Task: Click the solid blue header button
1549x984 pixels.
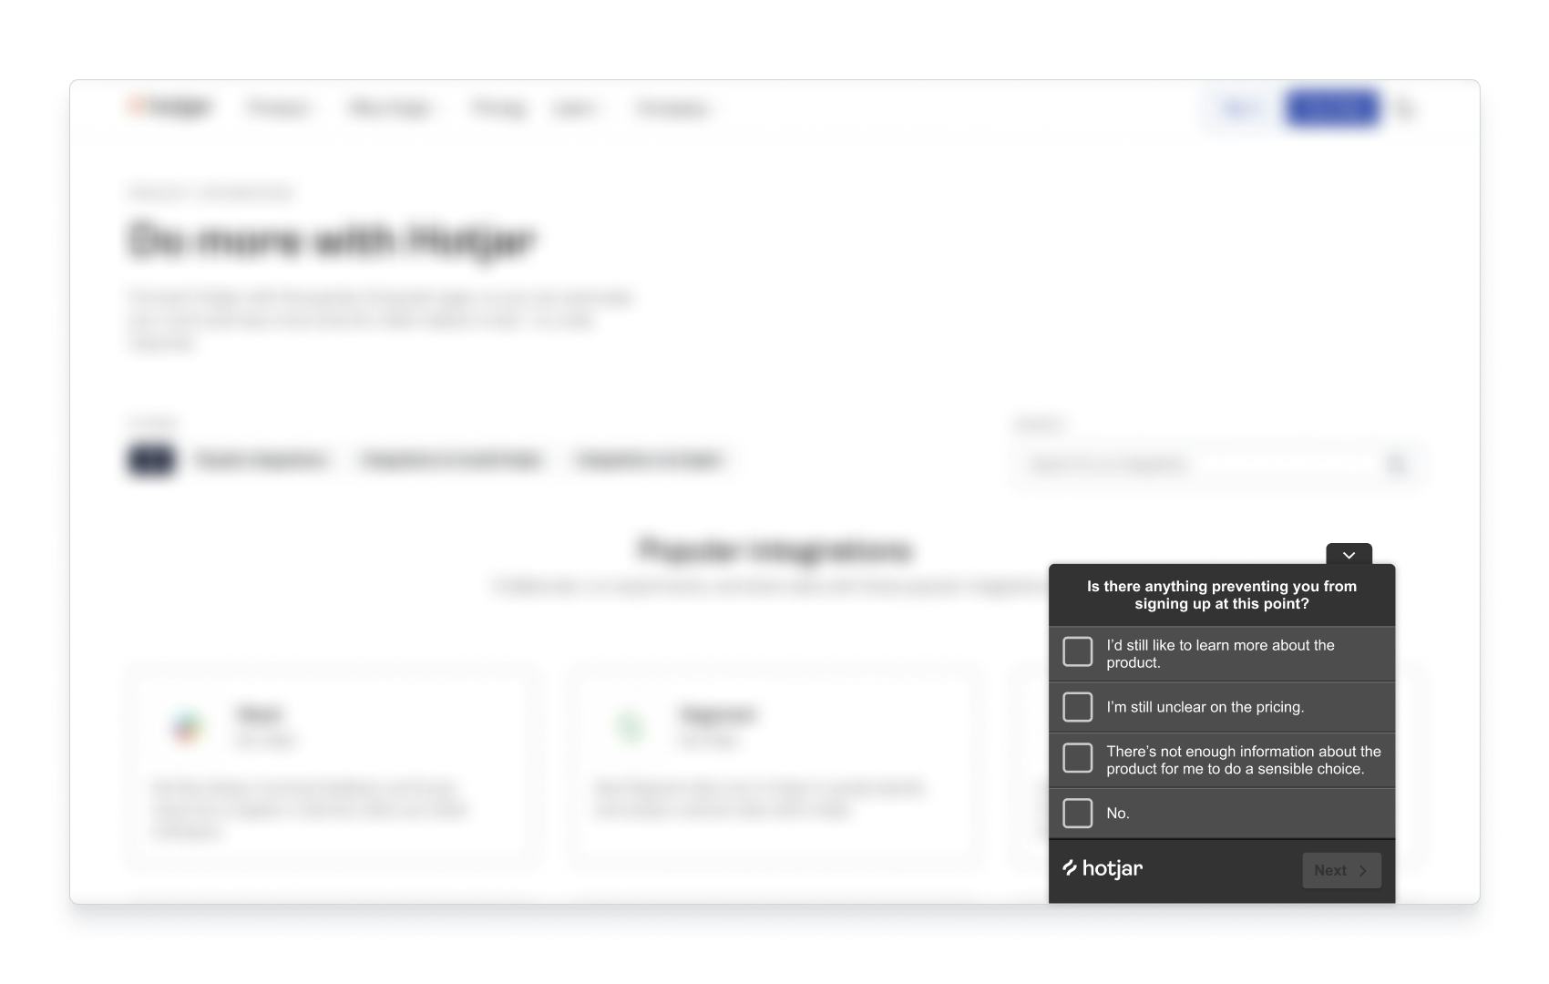Action: (x=1332, y=108)
